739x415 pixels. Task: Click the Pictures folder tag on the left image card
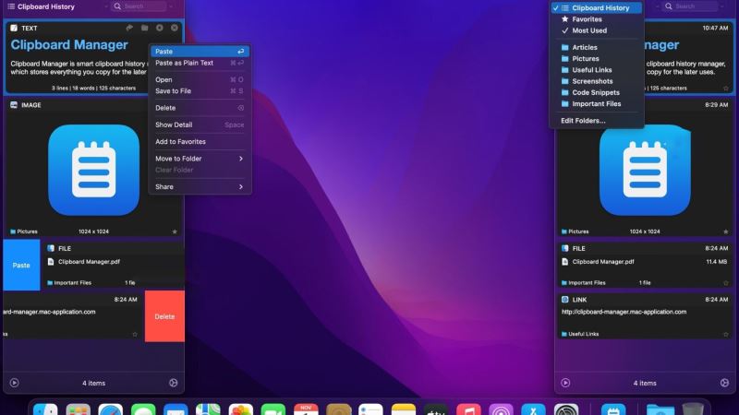click(24, 231)
